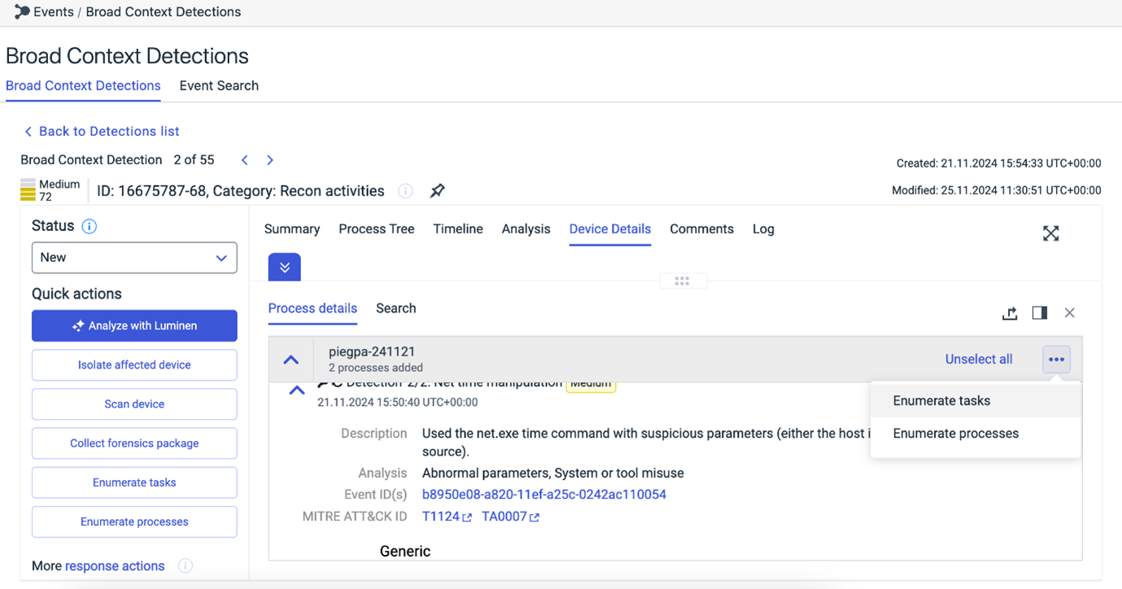Go to previous detection arrow
Viewport: 1122px width, 589px height.
(244, 160)
